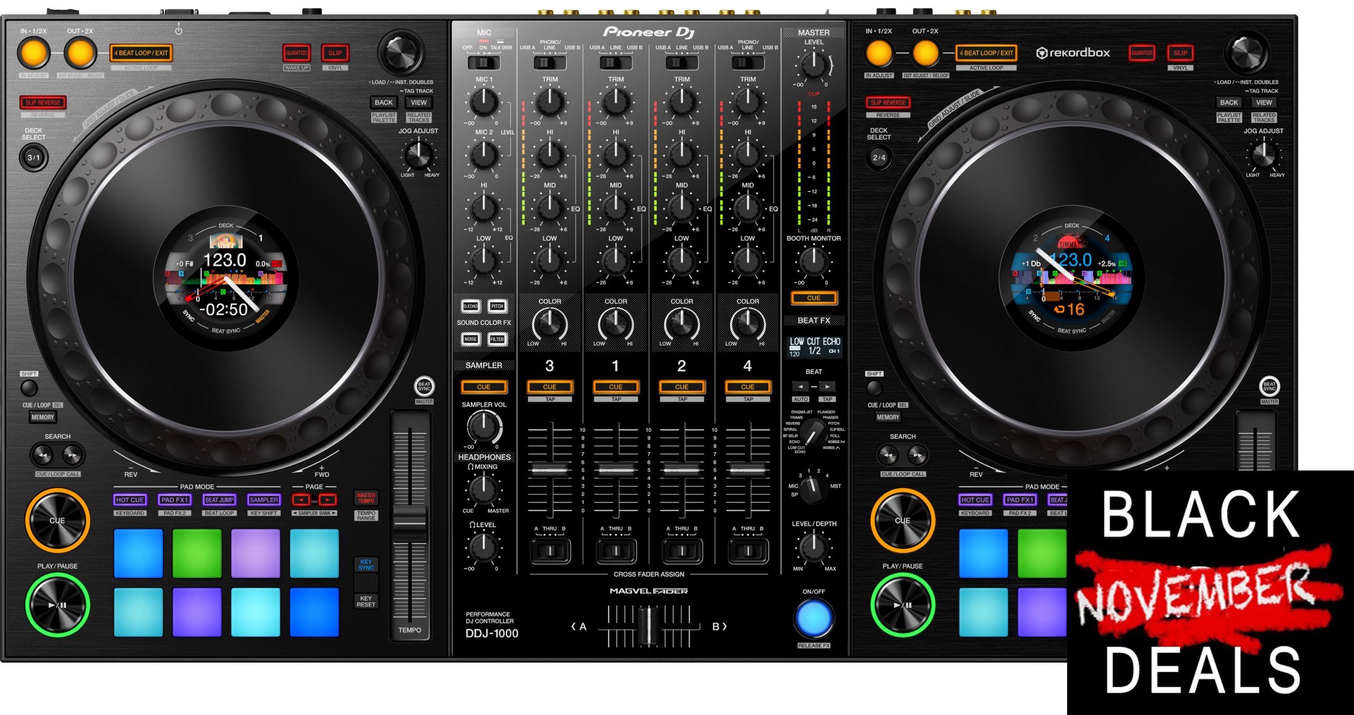1354x715 pixels.
Task: Toggle the left deck KEY SYNC button
Action: [366, 565]
